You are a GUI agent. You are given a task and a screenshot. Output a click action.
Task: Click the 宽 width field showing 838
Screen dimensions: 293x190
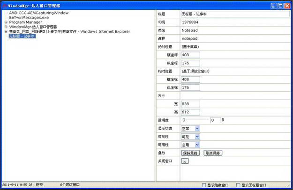(x=190, y=104)
